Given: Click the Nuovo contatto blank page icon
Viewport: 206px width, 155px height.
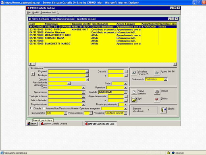Looking at the screenshot, I should click(x=134, y=92).
